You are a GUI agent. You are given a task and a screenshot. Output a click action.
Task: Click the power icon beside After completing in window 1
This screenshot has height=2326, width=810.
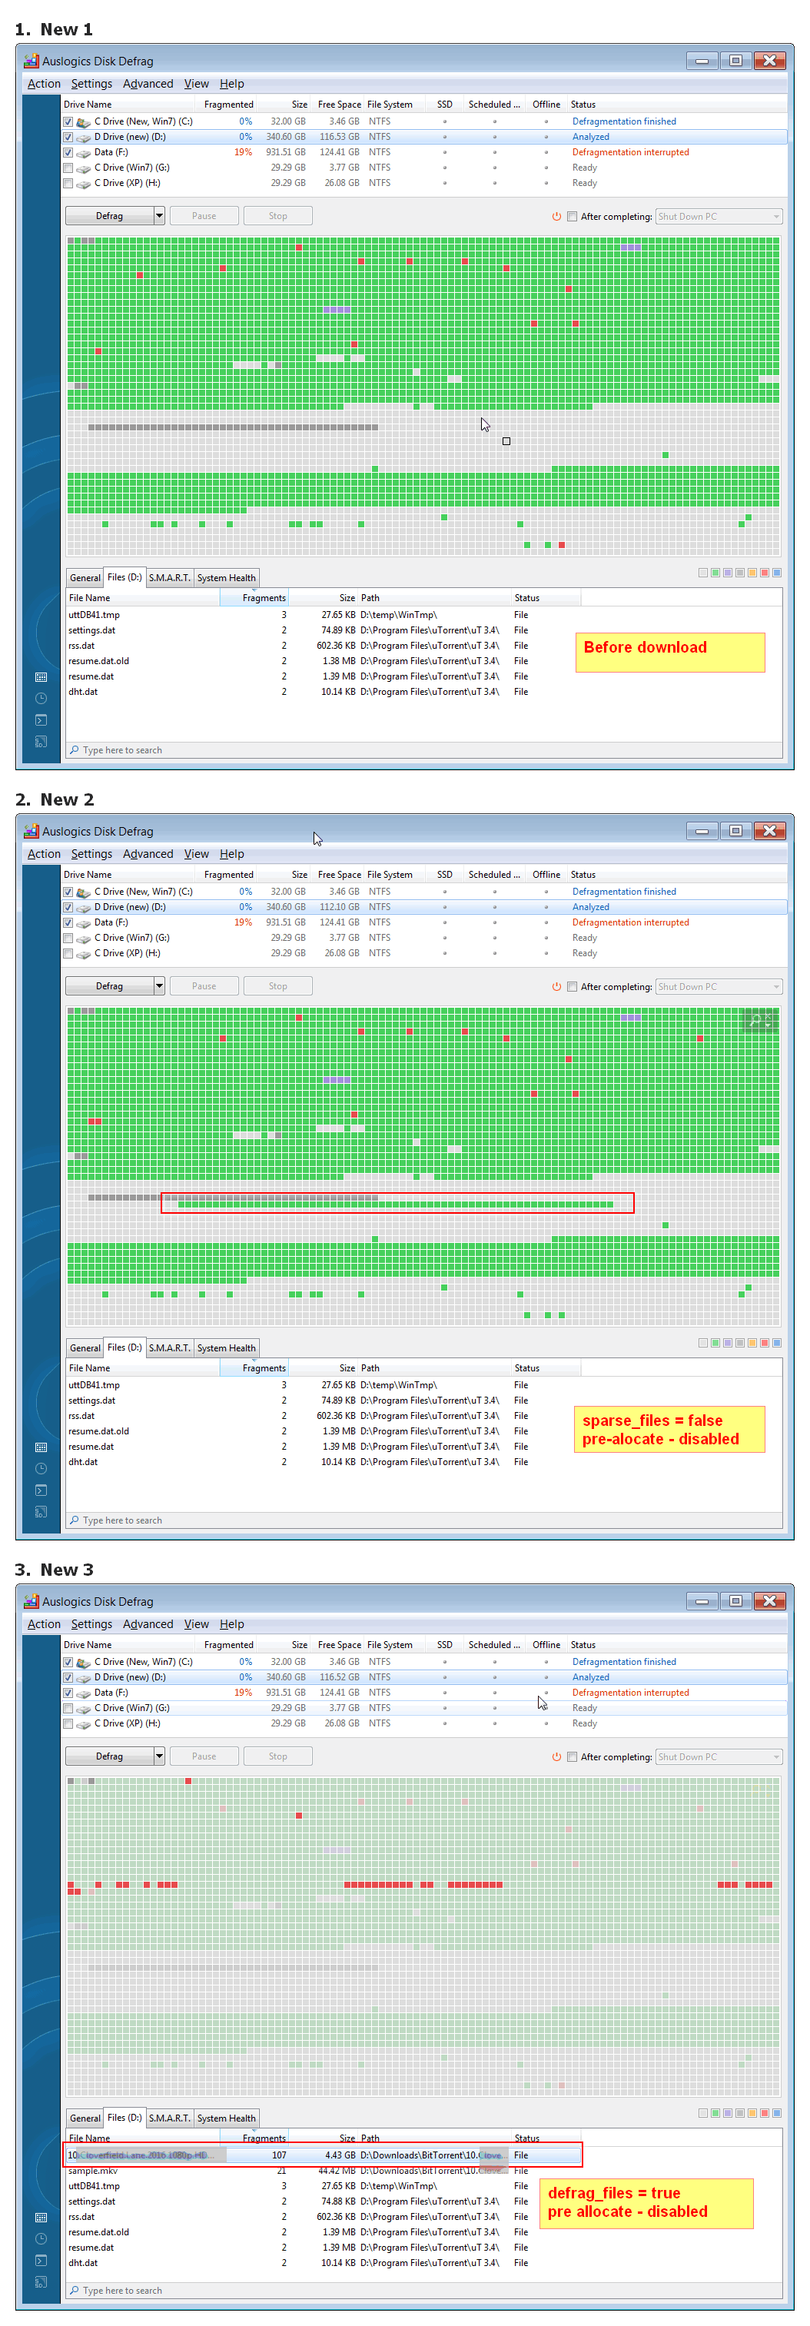point(556,217)
